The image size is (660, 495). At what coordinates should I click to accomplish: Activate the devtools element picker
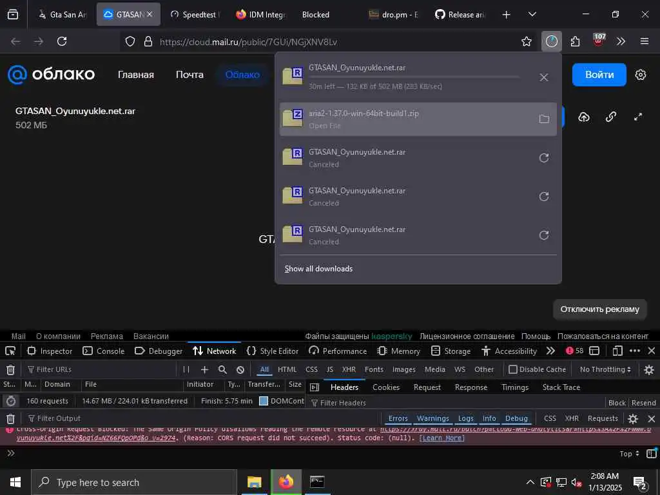pos(10,351)
